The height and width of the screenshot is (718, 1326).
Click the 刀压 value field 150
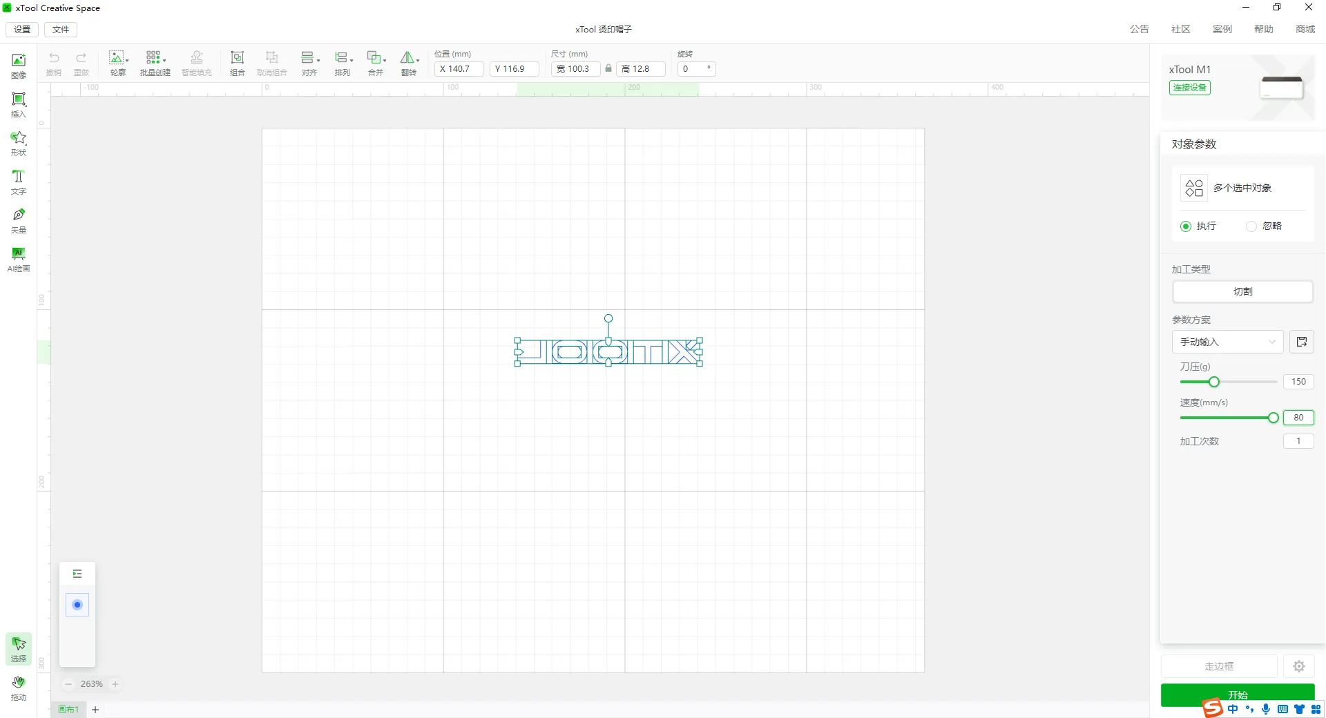click(1298, 382)
